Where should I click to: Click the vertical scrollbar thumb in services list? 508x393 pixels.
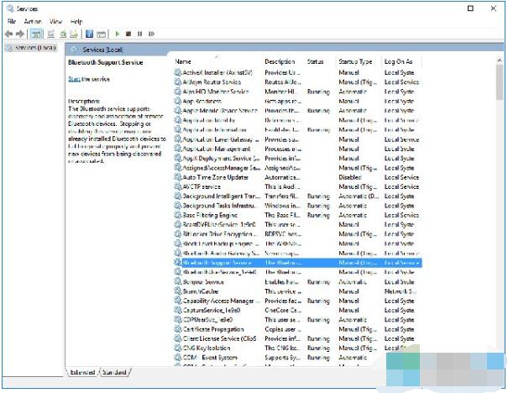(500, 82)
